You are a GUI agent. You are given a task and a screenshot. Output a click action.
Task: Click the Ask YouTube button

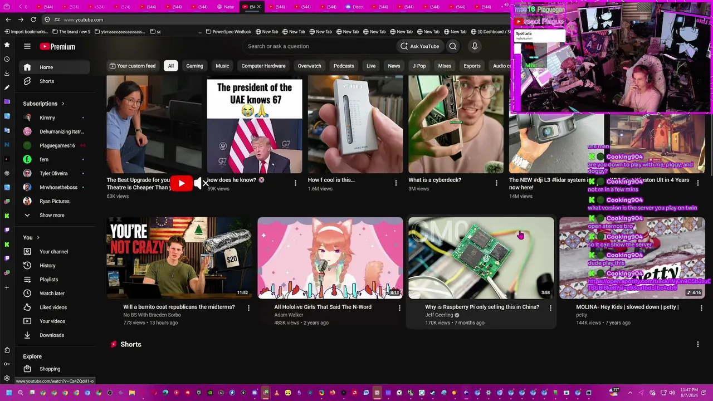pyautogui.click(x=420, y=46)
